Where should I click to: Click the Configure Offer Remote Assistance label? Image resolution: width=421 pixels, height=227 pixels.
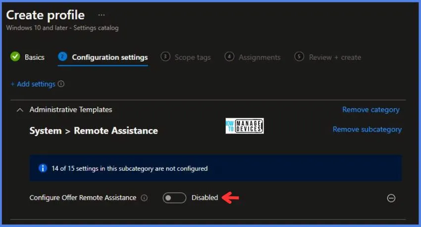[x=83, y=197]
